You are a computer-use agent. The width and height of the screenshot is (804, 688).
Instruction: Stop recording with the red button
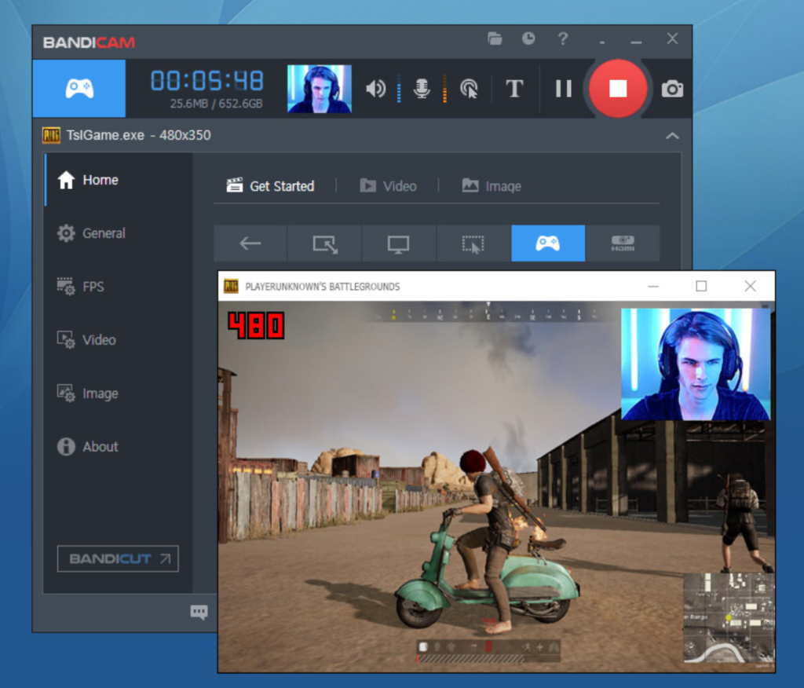pos(618,88)
